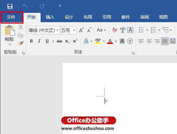
Task: Click the Clear All Formatting eraser icon
Action: coord(115,30)
